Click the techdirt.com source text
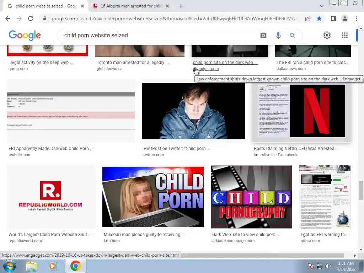This screenshot has height=273, width=364. 20,155
